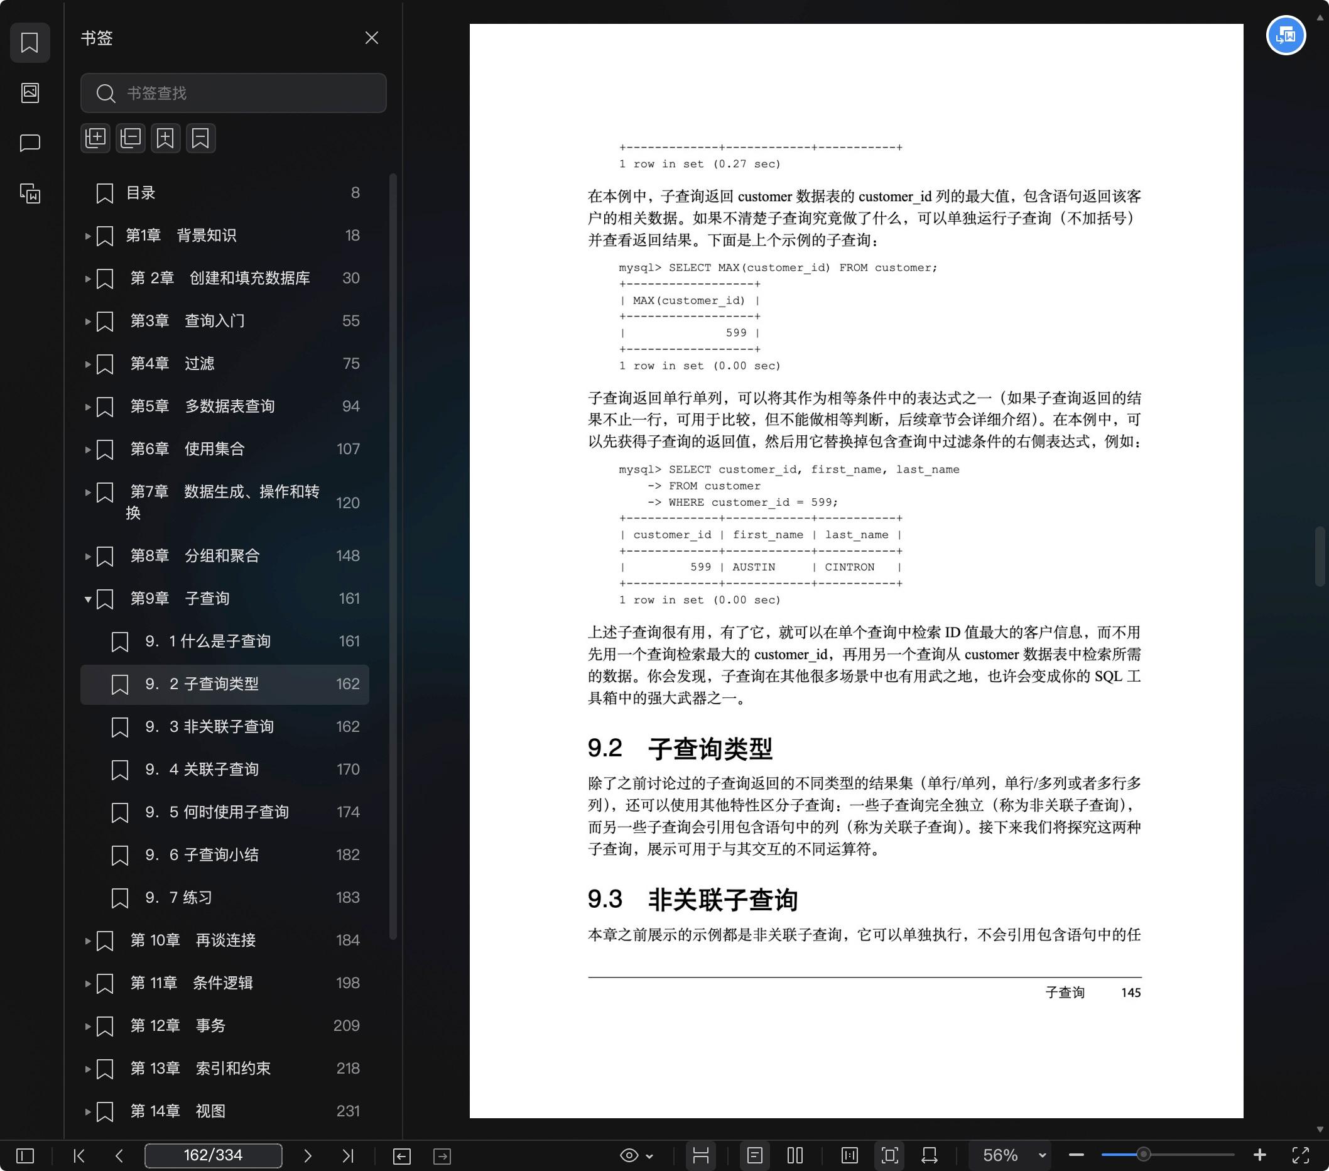The image size is (1329, 1171).
Task: Go to last page
Action: point(348,1155)
